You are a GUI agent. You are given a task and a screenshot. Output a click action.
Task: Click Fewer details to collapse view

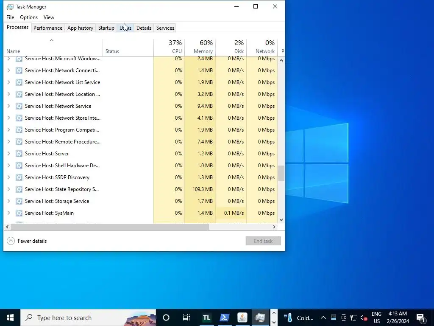[x=27, y=241]
